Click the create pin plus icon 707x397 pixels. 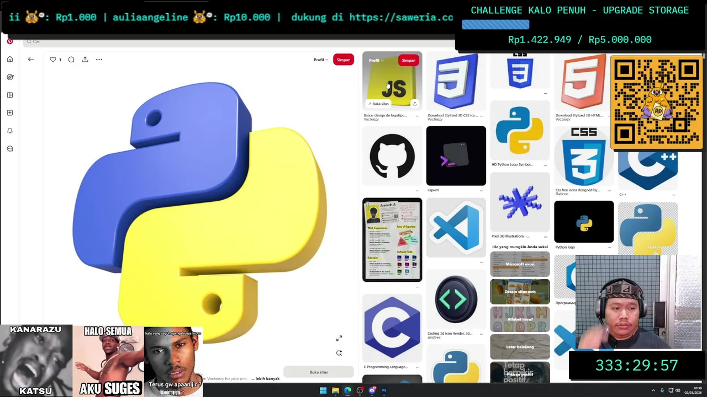coord(10,112)
